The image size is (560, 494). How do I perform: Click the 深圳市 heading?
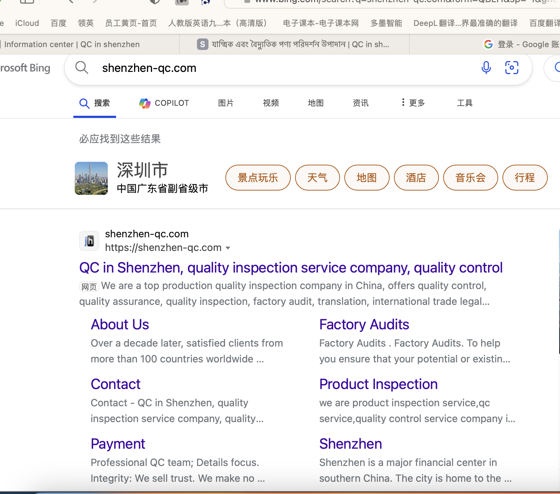coord(142,170)
